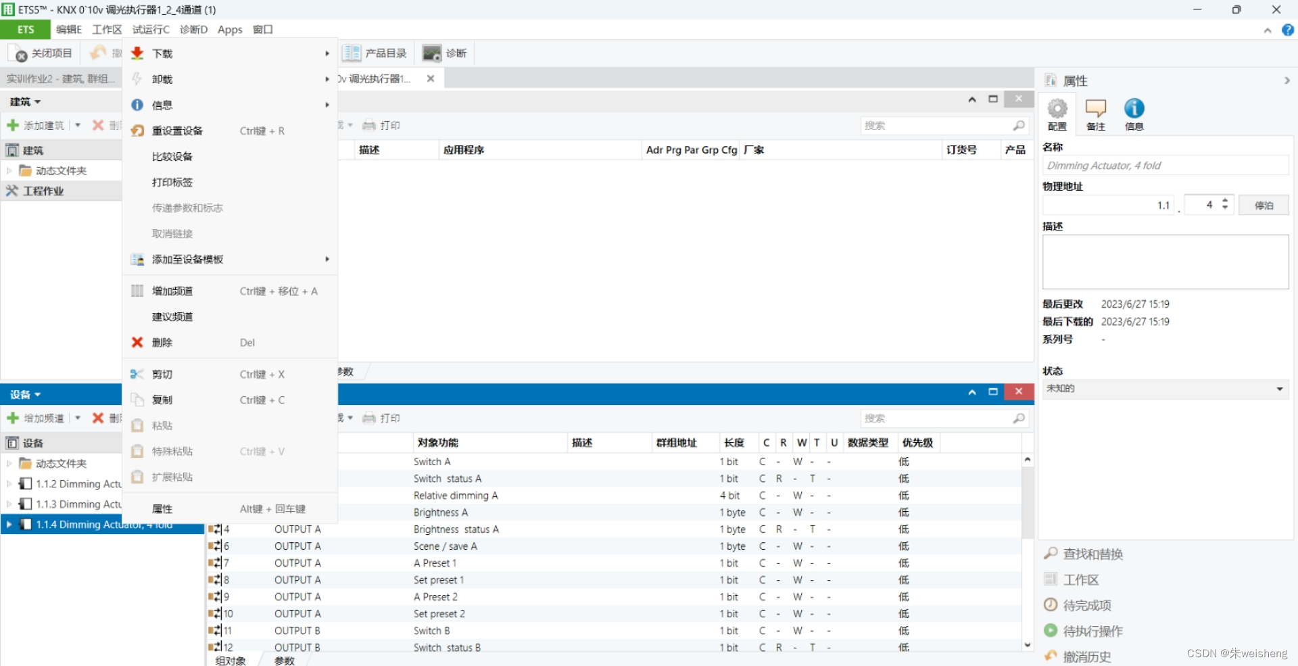The image size is (1298, 666).
Task: Click the 产品目录 catalog icon in toolbar
Action: tap(352, 53)
